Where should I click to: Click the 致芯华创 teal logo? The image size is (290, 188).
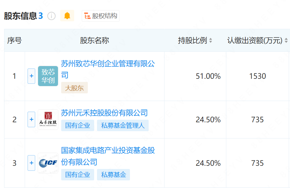(x=48, y=76)
